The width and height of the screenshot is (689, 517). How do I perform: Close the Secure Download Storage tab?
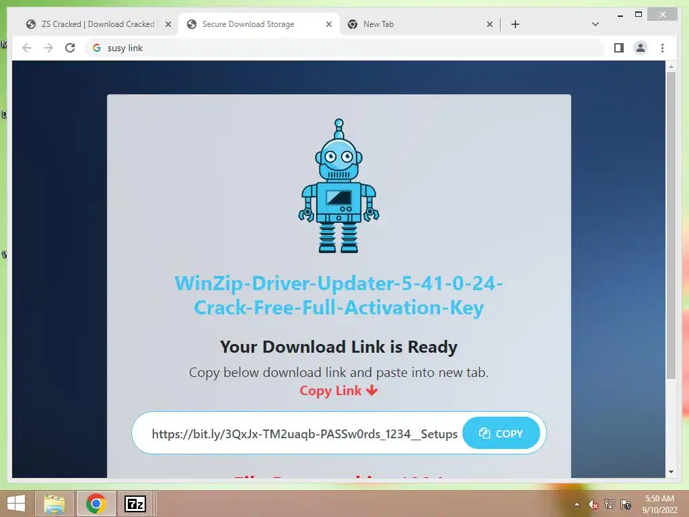(328, 24)
